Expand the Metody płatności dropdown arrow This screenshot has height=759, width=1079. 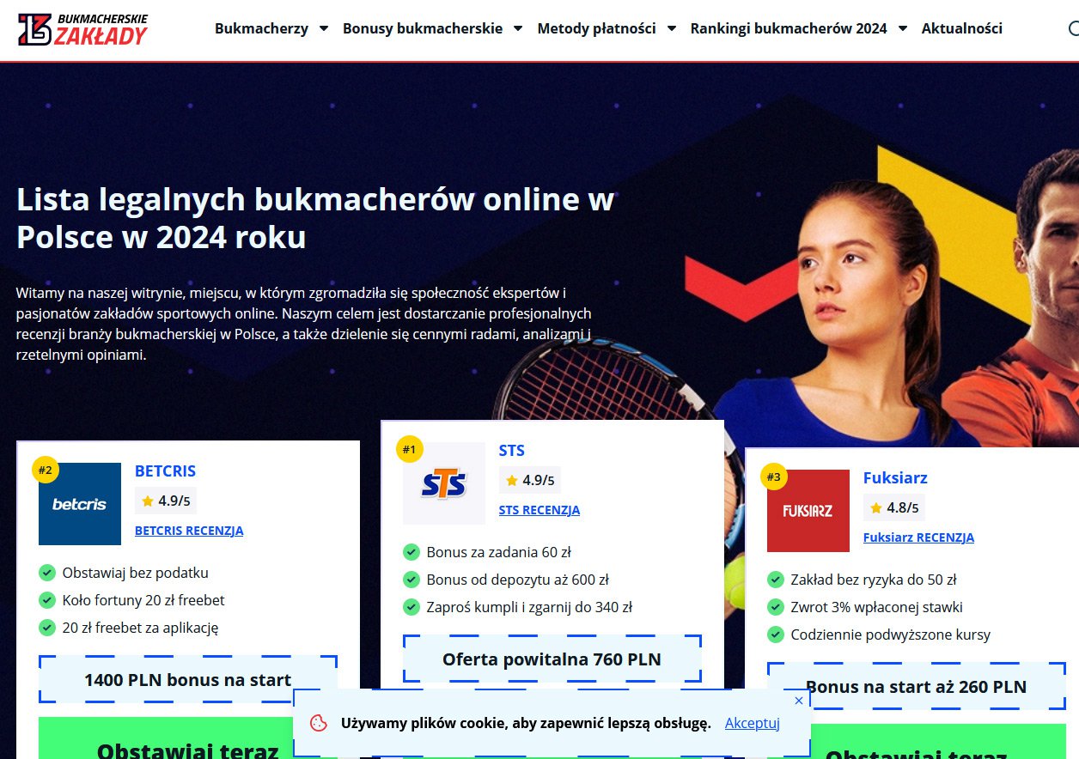(x=671, y=28)
